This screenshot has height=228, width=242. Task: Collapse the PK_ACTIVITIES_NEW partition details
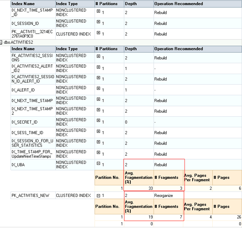[98, 195]
